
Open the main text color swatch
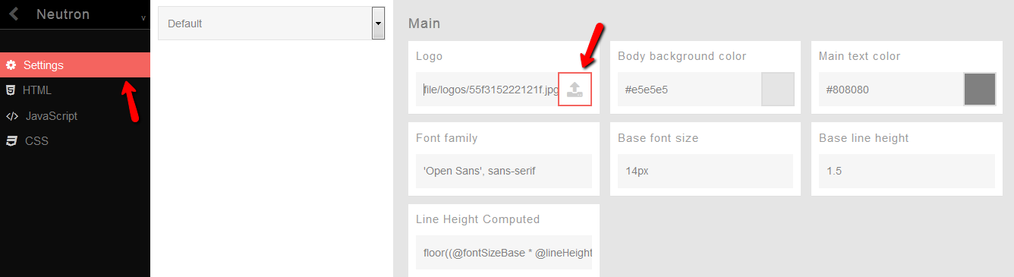pos(979,90)
